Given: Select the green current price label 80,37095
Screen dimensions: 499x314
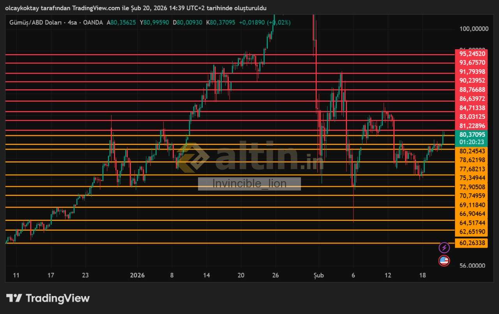Looking at the screenshot, I should (x=472, y=134).
